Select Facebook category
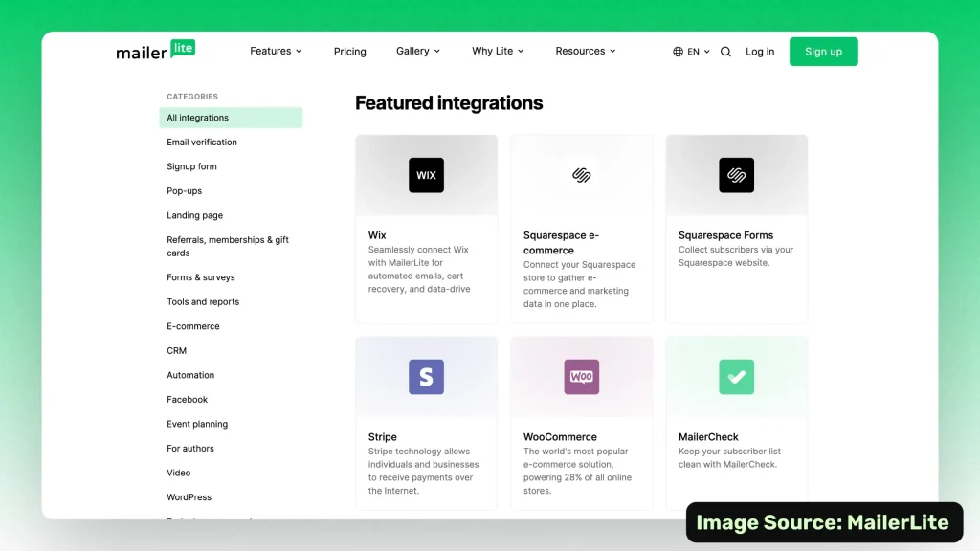The width and height of the screenshot is (980, 551). [x=187, y=399]
